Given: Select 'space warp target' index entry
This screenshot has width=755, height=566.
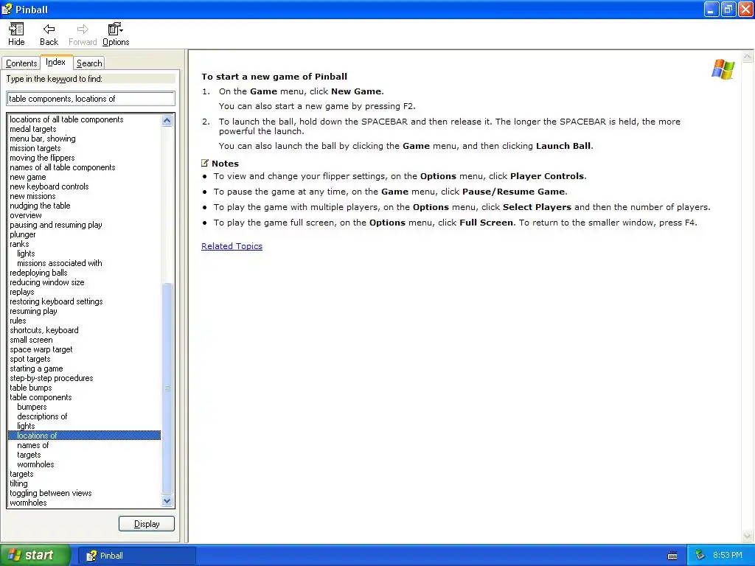Looking at the screenshot, I should (x=41, y=349).
